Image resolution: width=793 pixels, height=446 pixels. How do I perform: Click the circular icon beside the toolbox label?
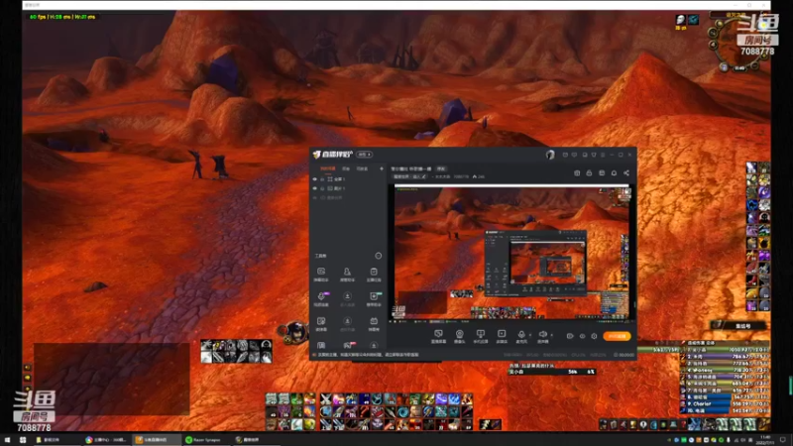[x=379, y=256]
